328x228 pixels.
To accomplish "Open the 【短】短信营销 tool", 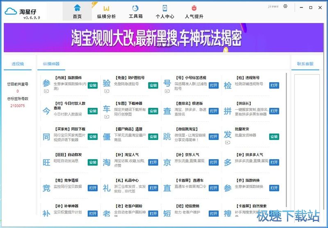I will pyautogui.click(x=214, y=214).
